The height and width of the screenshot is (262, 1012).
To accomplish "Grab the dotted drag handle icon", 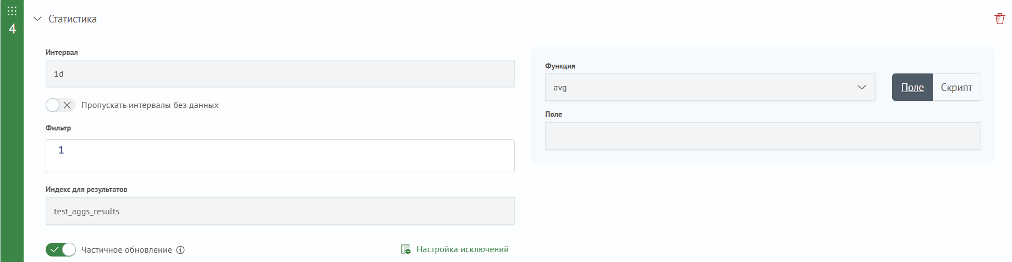I will click(12, 11).
